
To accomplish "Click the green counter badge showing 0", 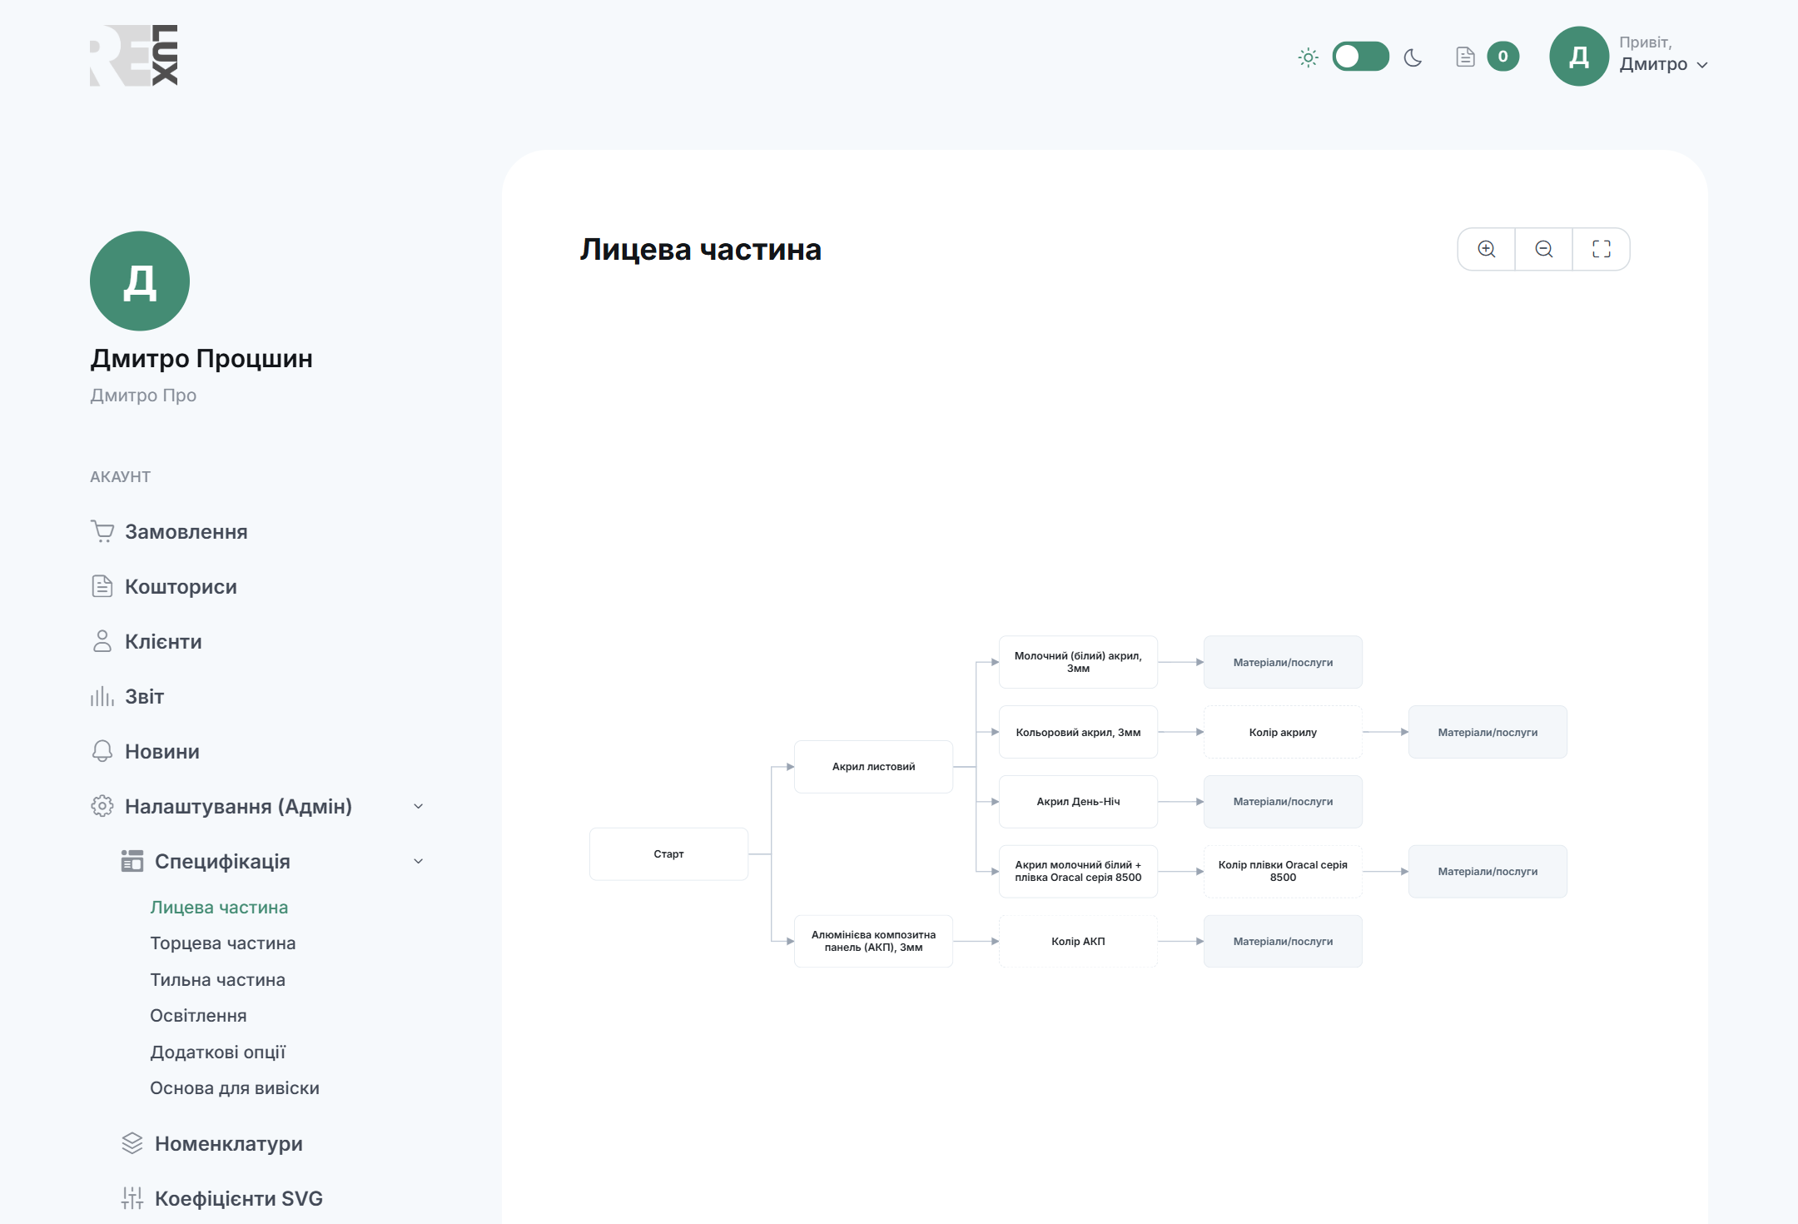I will coord(1503,57).
